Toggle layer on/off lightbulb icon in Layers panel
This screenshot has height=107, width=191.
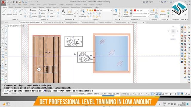click(x=87, y=10)
